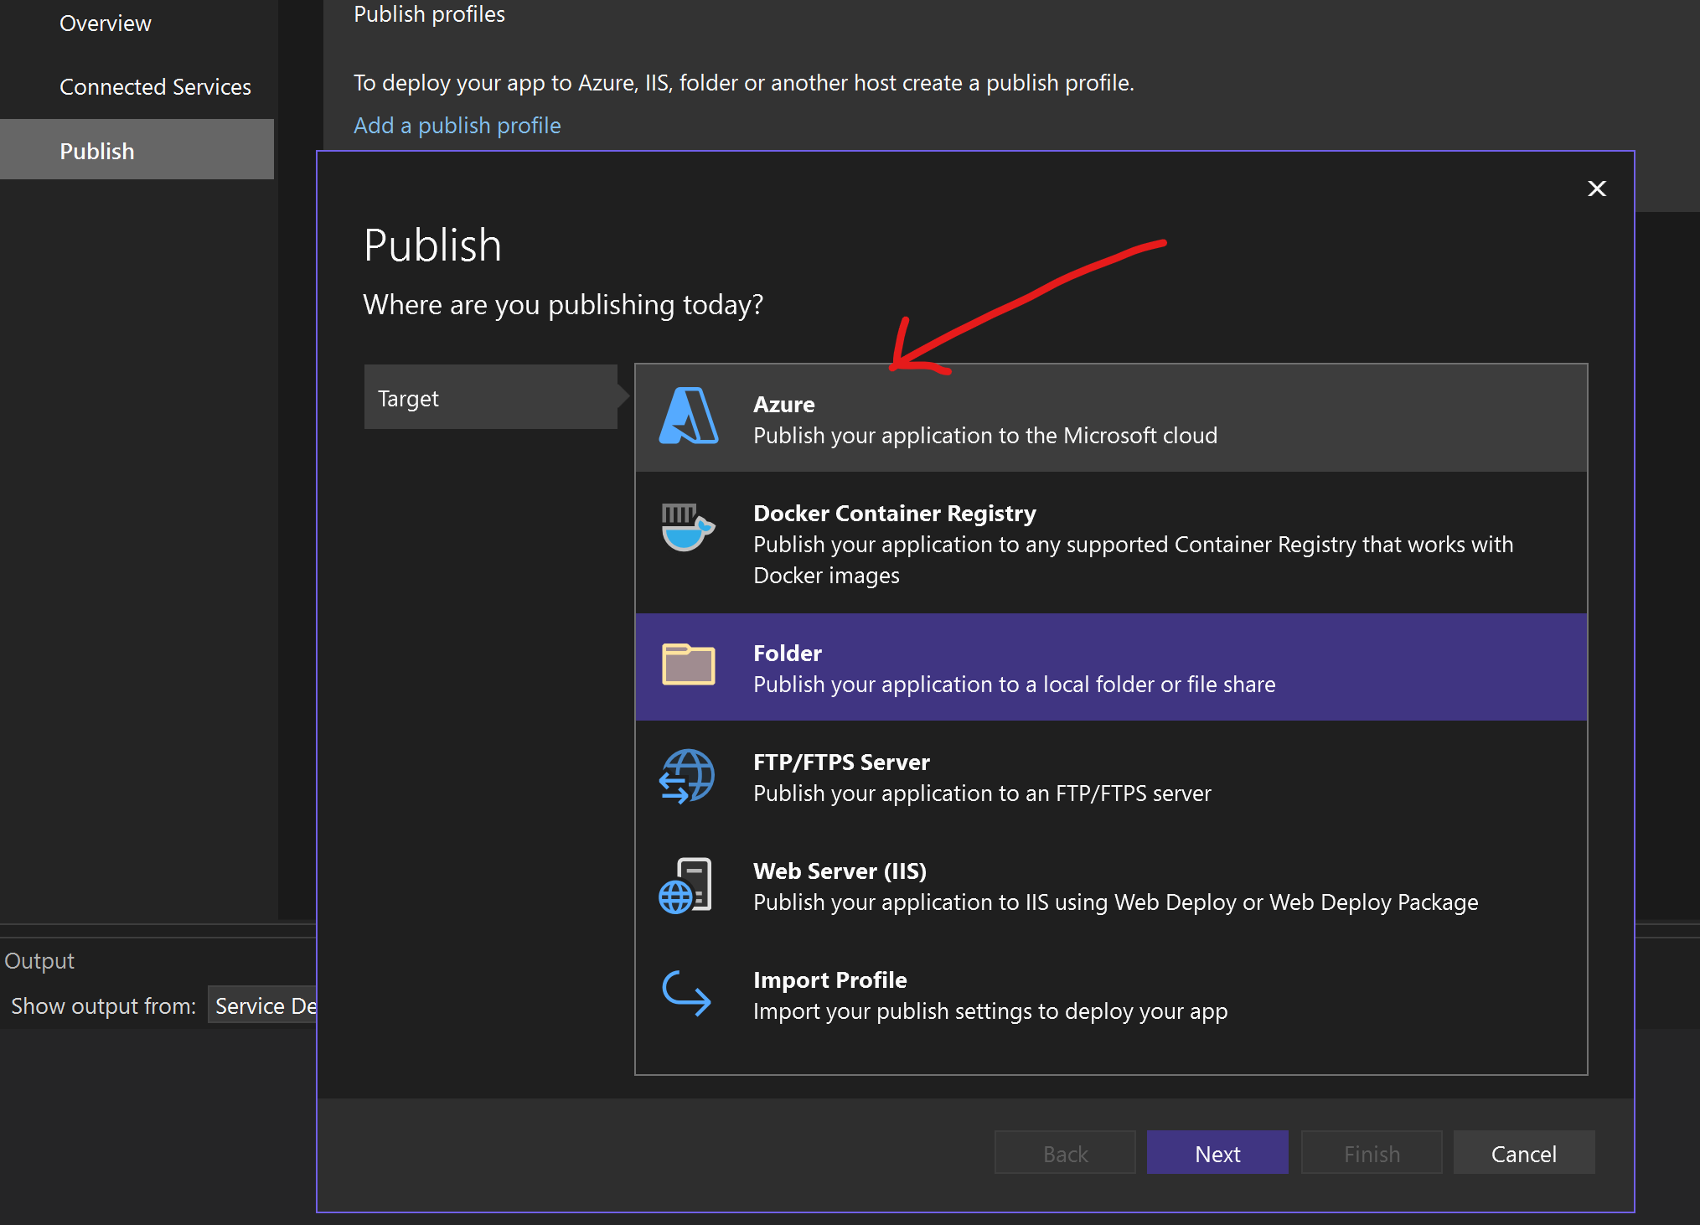Click the Import Profile arrow icon
Viewport: 1700px width, 1225px height.
point(686,993)
